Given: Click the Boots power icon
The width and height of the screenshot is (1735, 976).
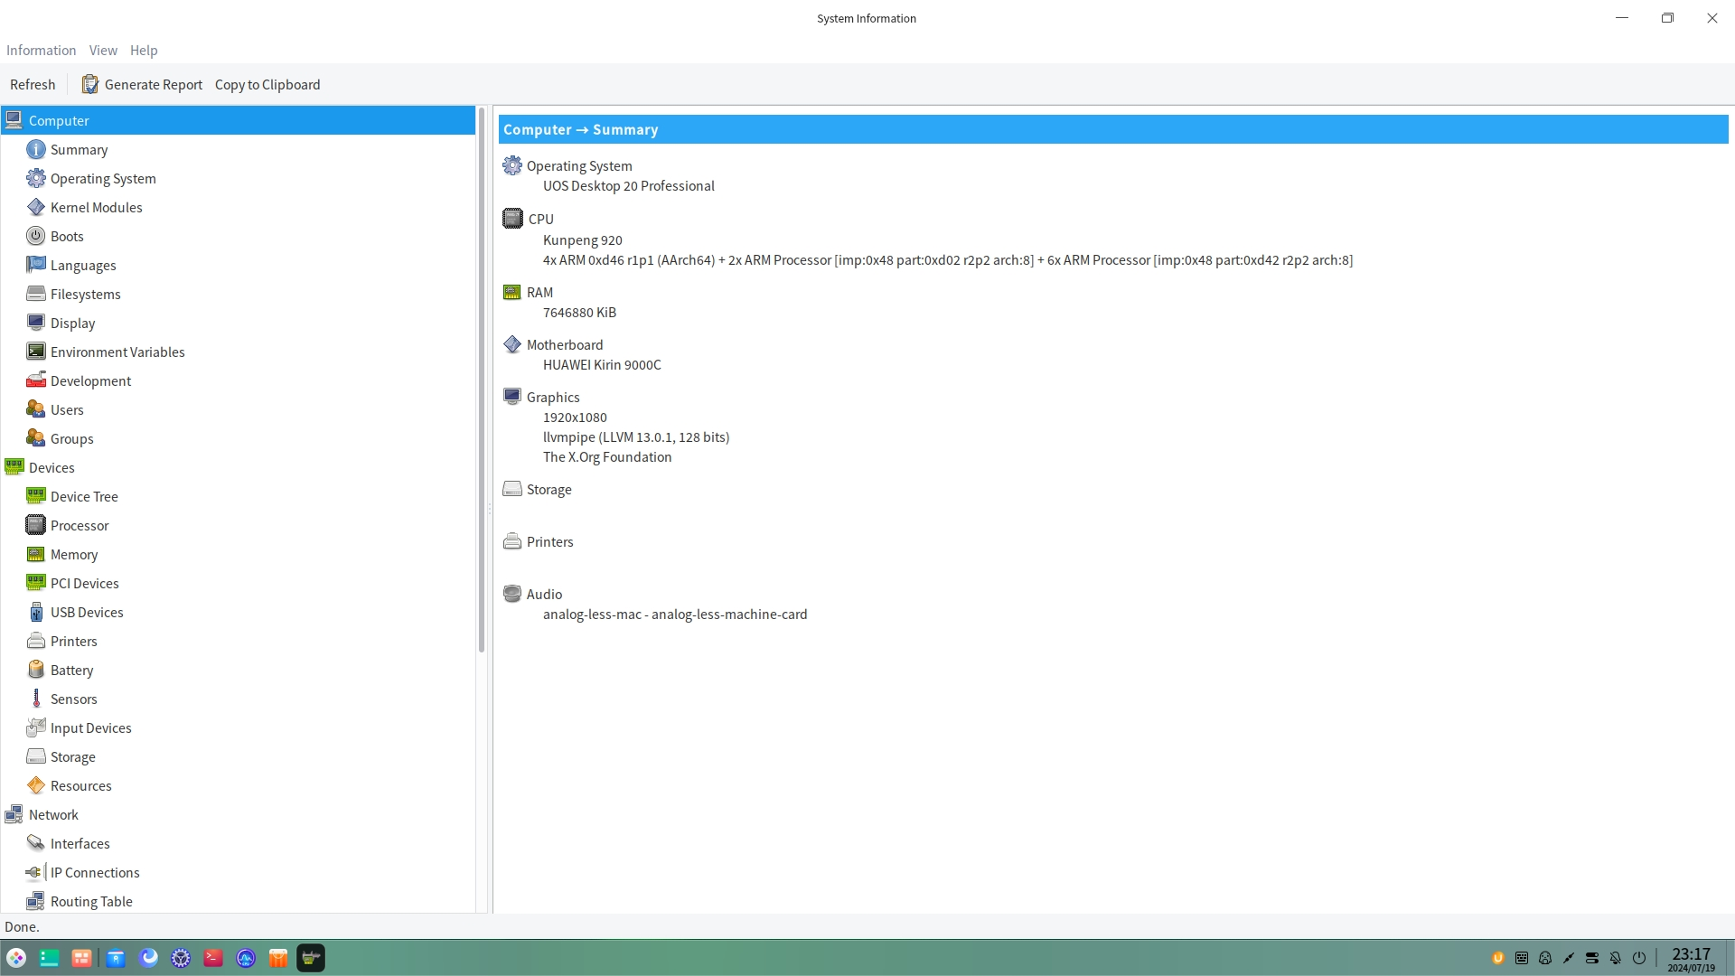Looking at the screenshot, I should point(35,236).
